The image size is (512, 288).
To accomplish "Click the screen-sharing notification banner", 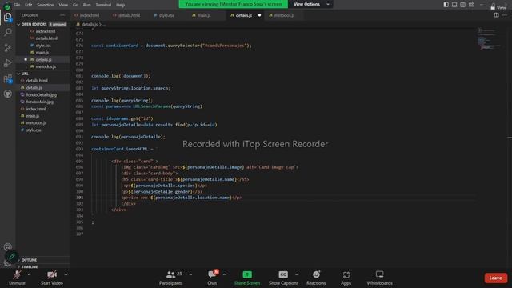I will pyautogui.click(x=233, y=4).
